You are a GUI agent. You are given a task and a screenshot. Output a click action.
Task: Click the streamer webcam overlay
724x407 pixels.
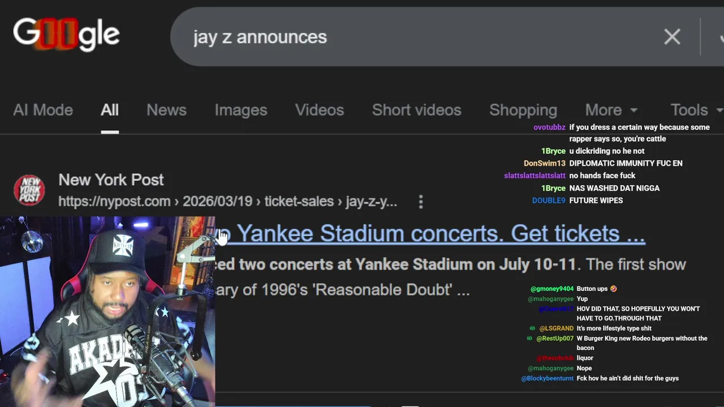107,311
